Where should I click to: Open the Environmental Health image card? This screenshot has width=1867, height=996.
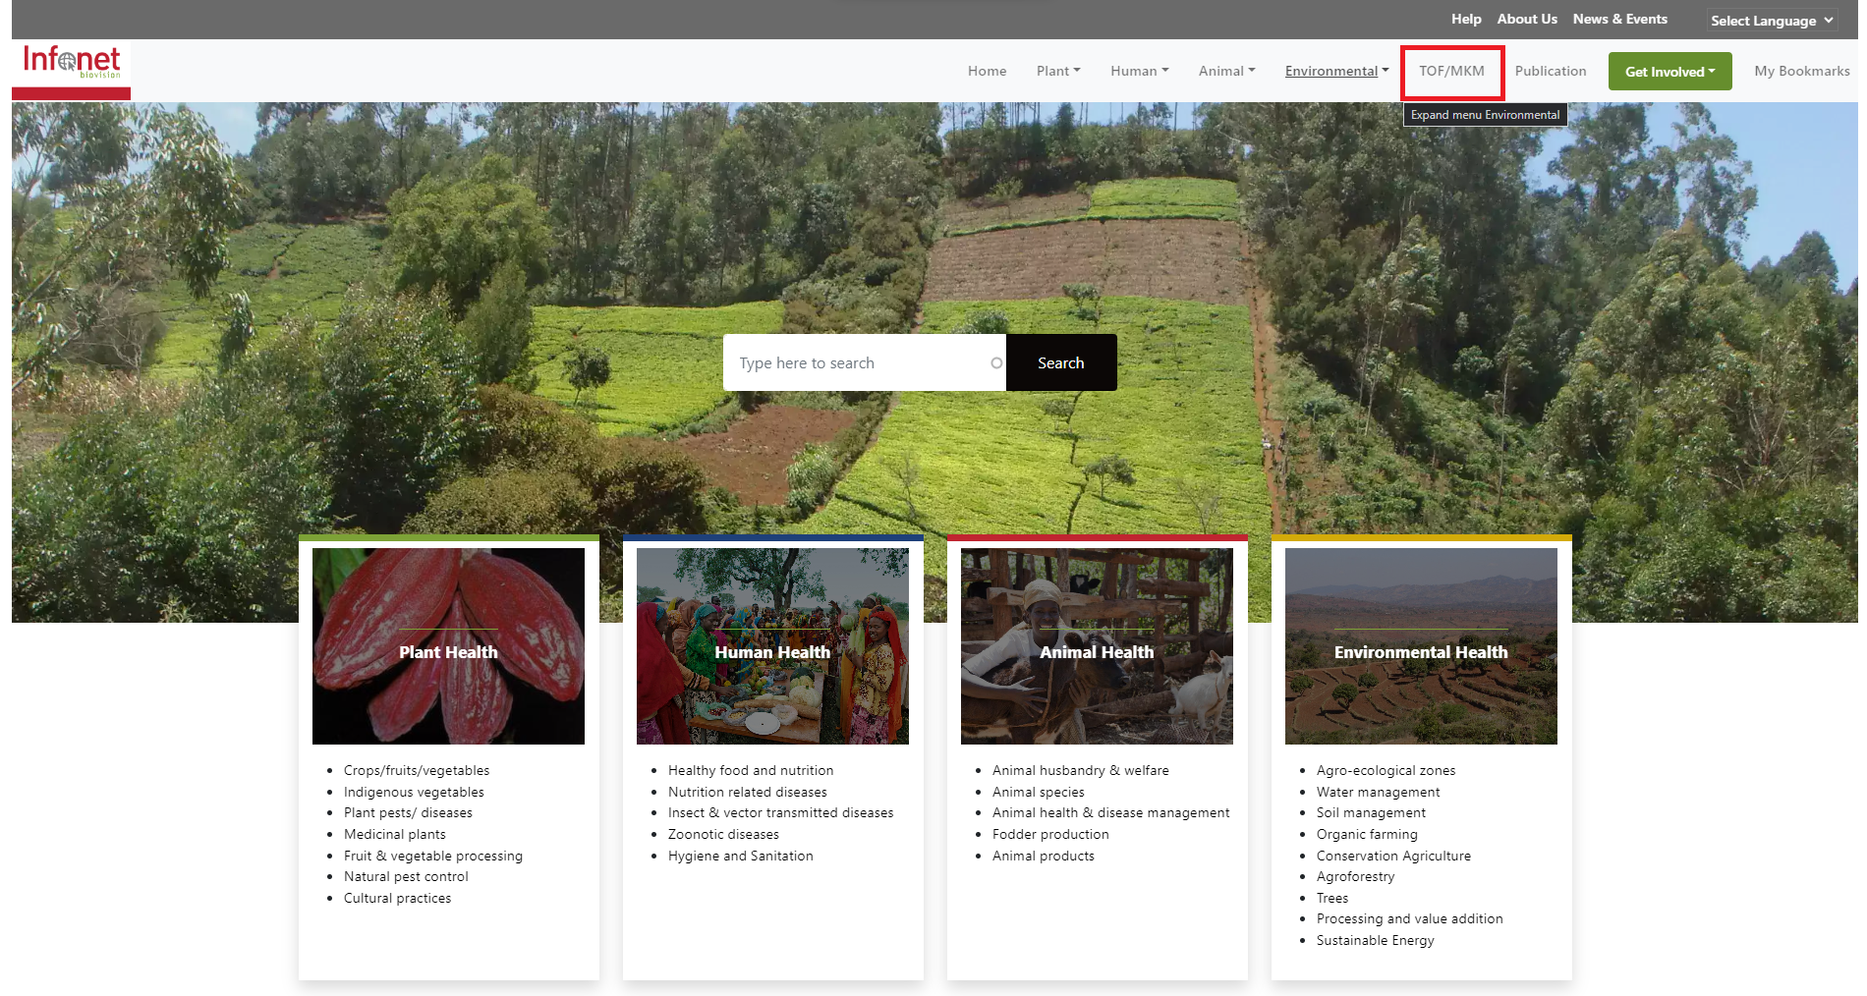1421,646
